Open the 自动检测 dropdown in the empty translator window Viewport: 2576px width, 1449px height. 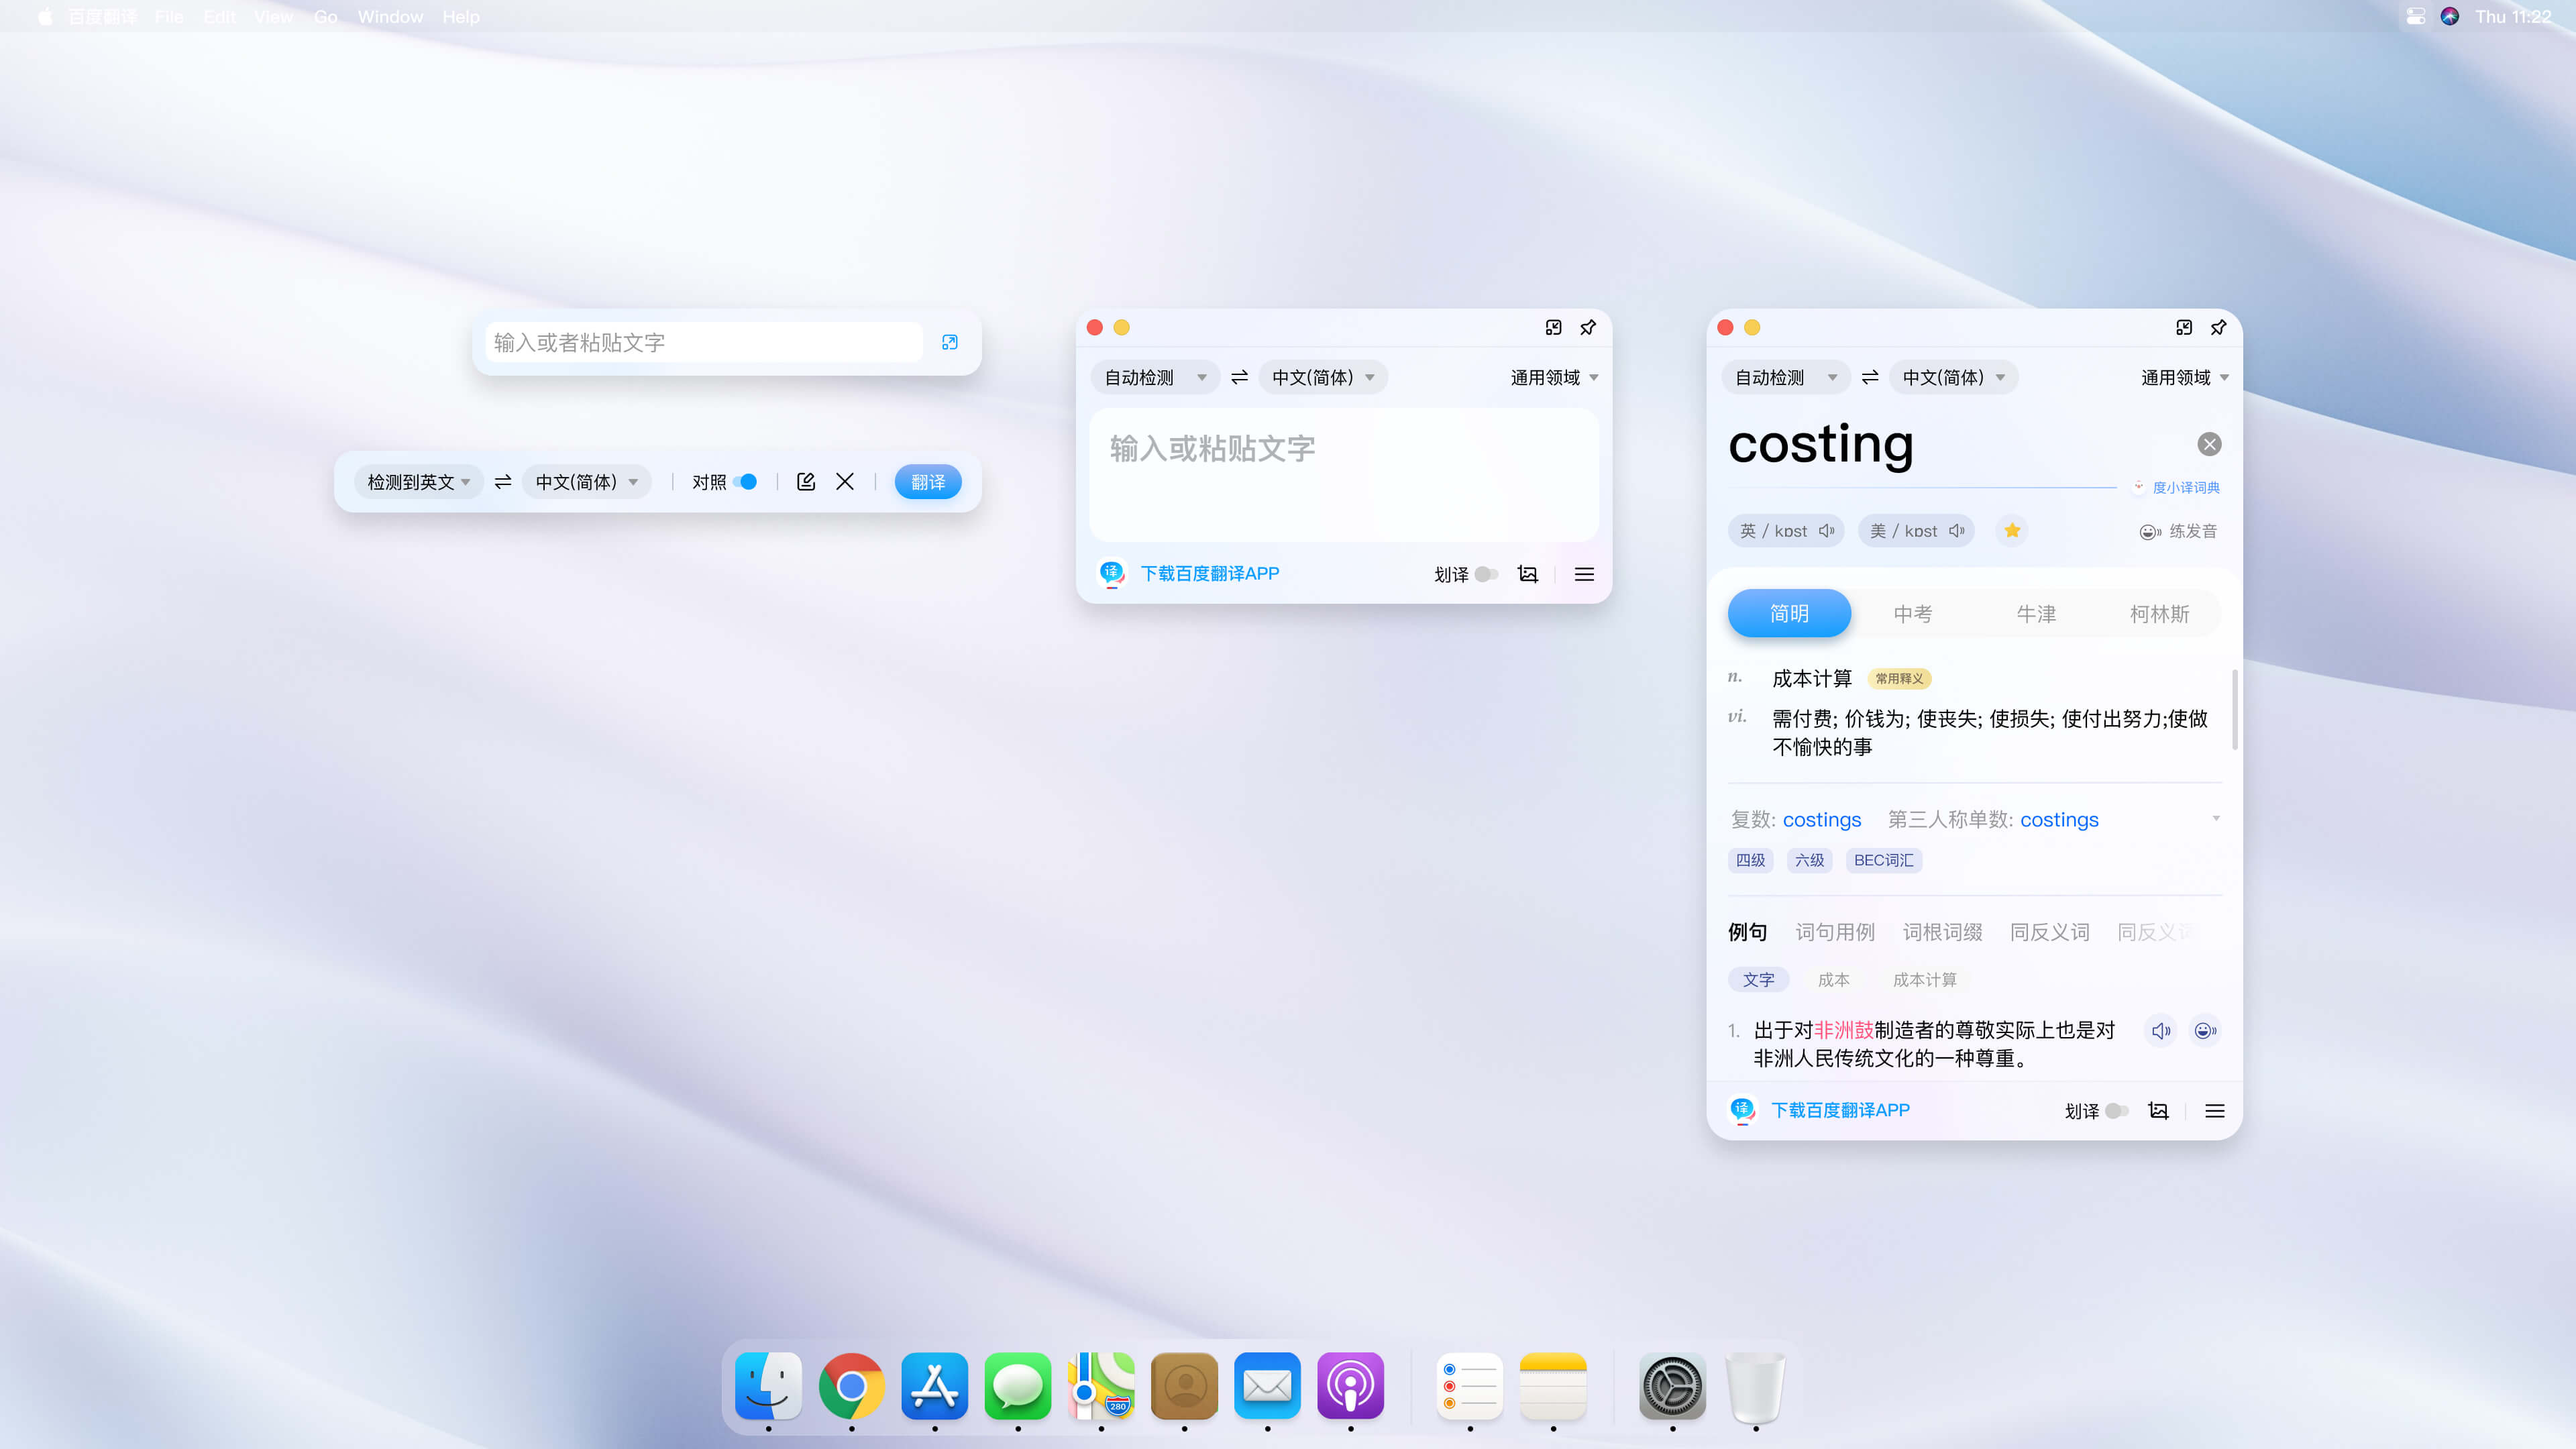click(x=1155, y=377)
